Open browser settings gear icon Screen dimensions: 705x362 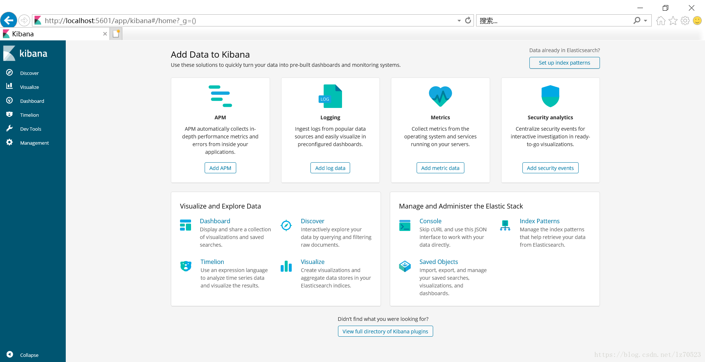tap(685, 21)
